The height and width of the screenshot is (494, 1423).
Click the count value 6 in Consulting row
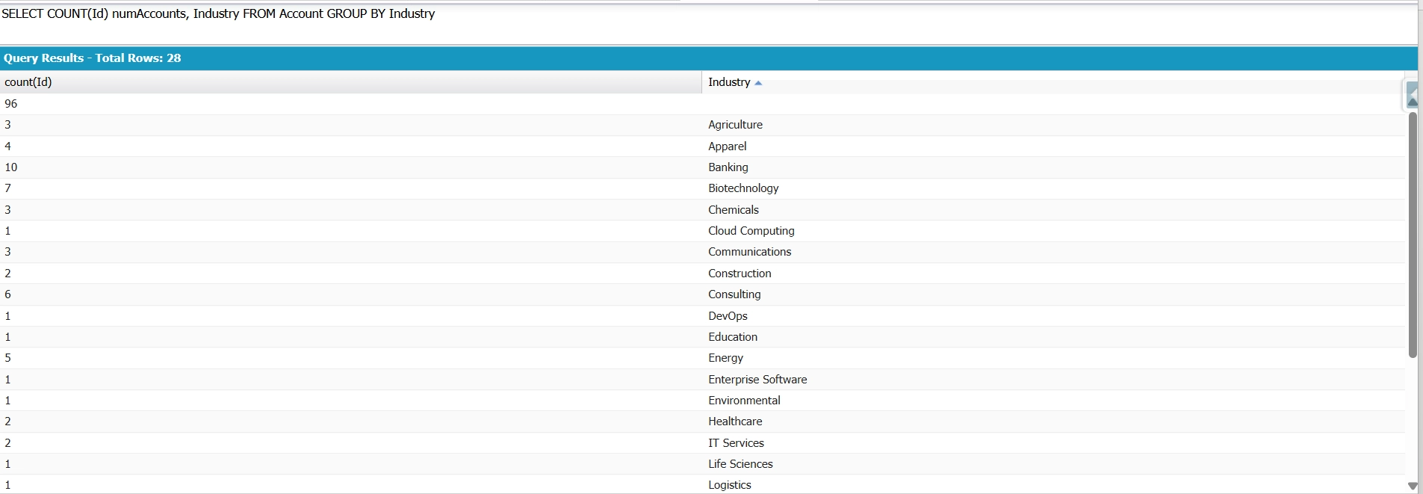coord(7,294)
